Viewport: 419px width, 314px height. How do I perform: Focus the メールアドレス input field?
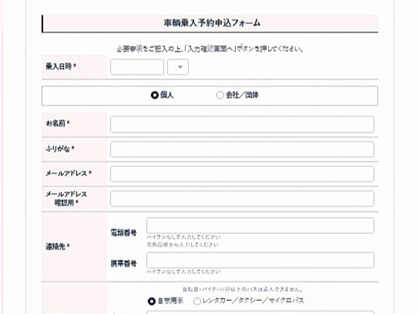tap(242, 174)
